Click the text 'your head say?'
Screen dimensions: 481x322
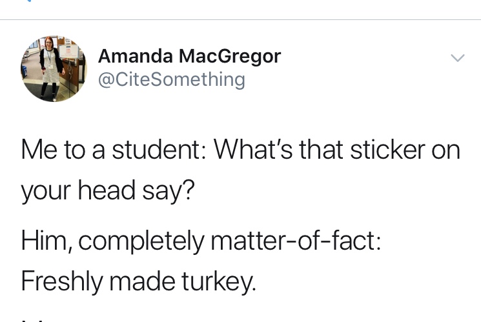pyautogui.click(x=107, y=192)
